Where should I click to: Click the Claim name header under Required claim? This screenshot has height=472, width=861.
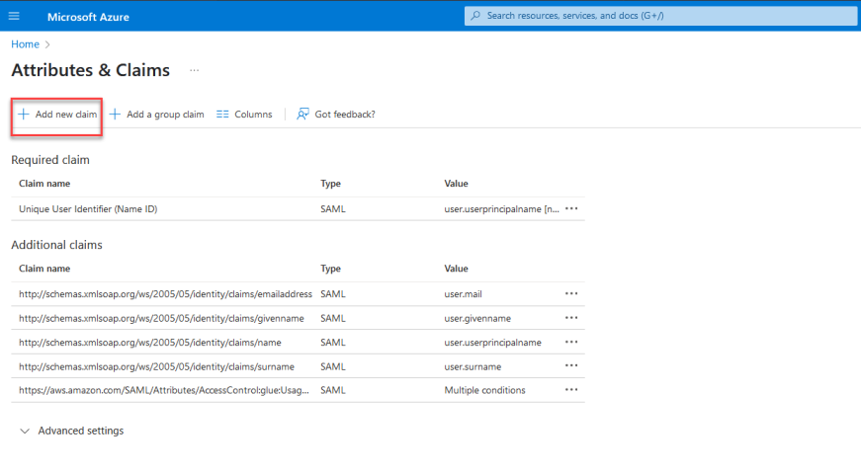(44, 184)
